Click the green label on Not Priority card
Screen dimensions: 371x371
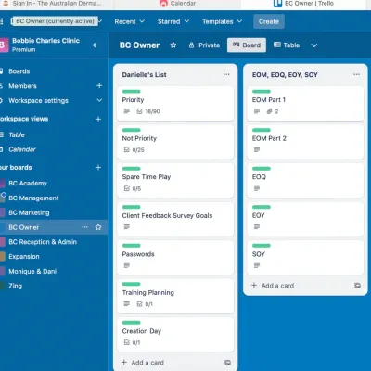click(131, 130)
